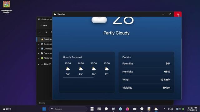Click the 2 items status in File Explorer
The width and height of the screenshot is (200, 112).
pos(42,103)
